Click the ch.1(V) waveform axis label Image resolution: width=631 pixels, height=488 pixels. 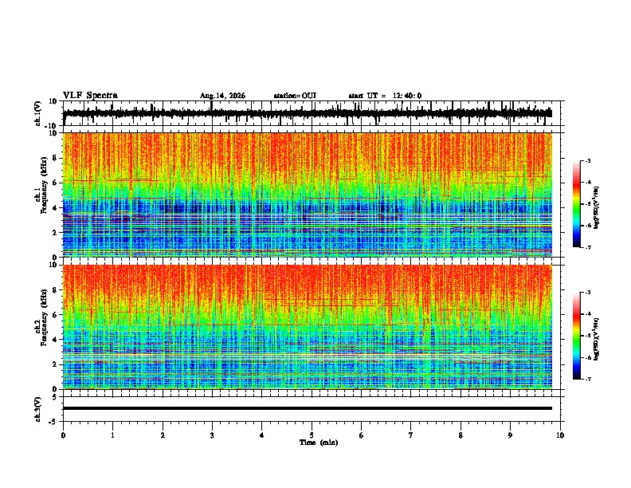click(38, 113)
